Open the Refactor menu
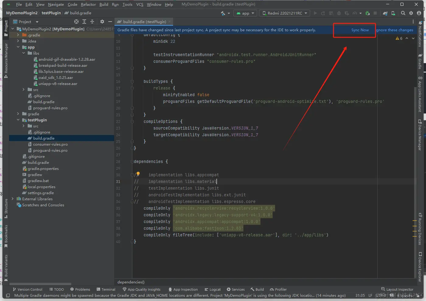This screenshot has height=301, width=426. 88,4
